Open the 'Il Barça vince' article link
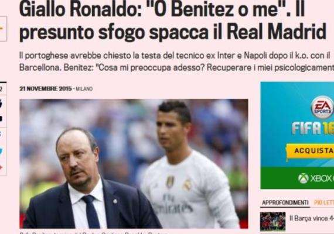334x234 pixels. 311,218
